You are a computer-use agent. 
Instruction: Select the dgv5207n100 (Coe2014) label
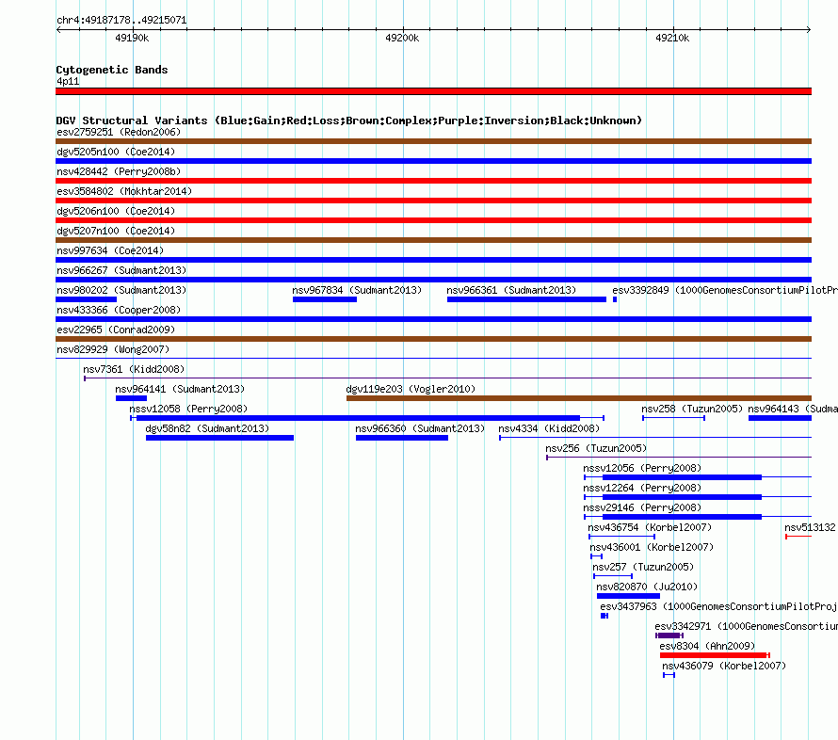[116, 231]
